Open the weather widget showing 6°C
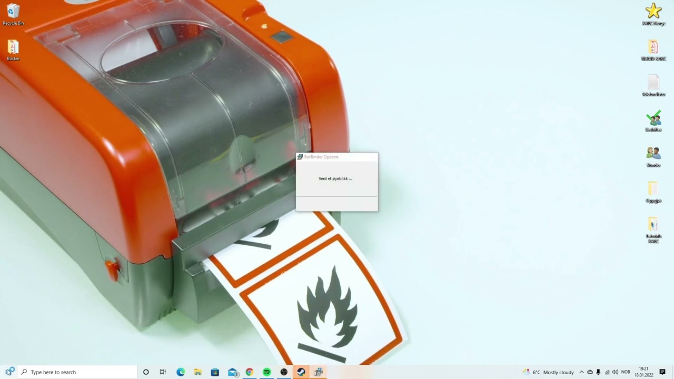Image resolution: width=674 pixels, height=379 pixels. point(548,372)
